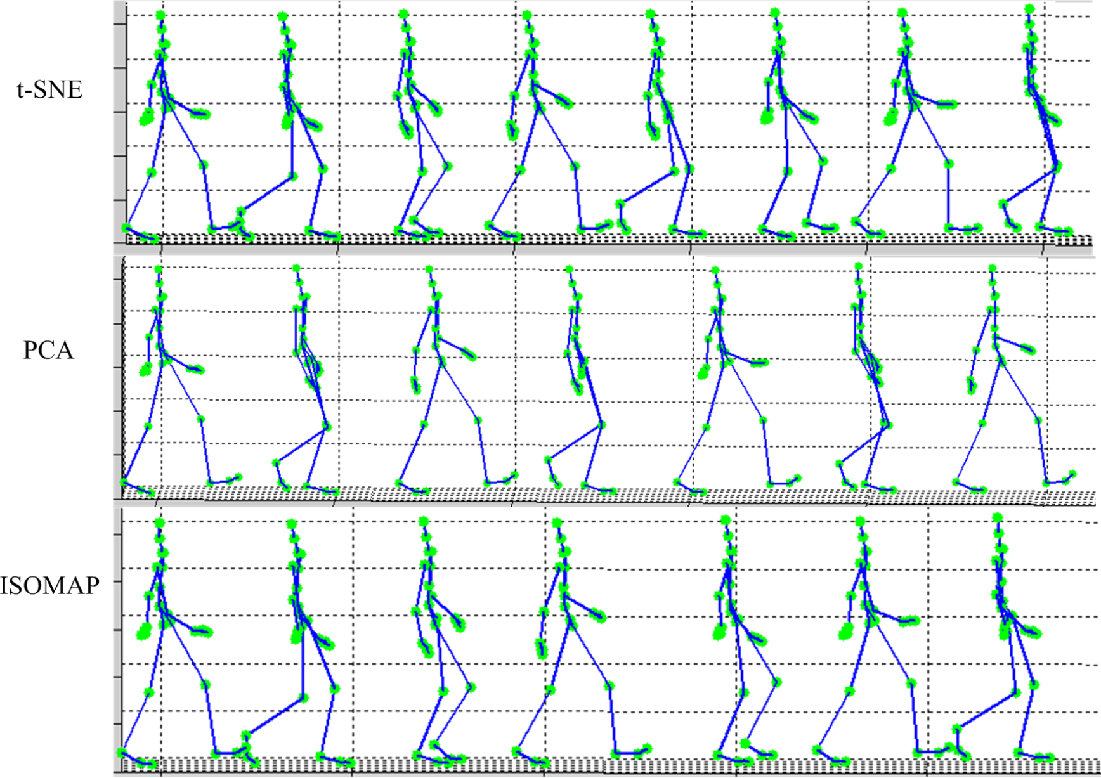Select the first skeleton pose in the t-SNE row
Viewport: 1101px width, 778px height.
pos(166,126)
